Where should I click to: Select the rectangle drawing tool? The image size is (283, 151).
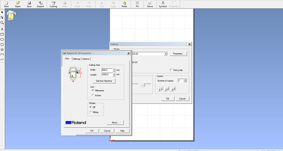point(2,34)
